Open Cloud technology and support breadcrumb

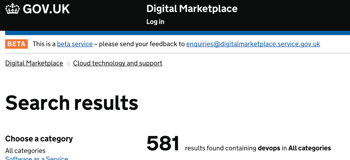tap(118, 63)
